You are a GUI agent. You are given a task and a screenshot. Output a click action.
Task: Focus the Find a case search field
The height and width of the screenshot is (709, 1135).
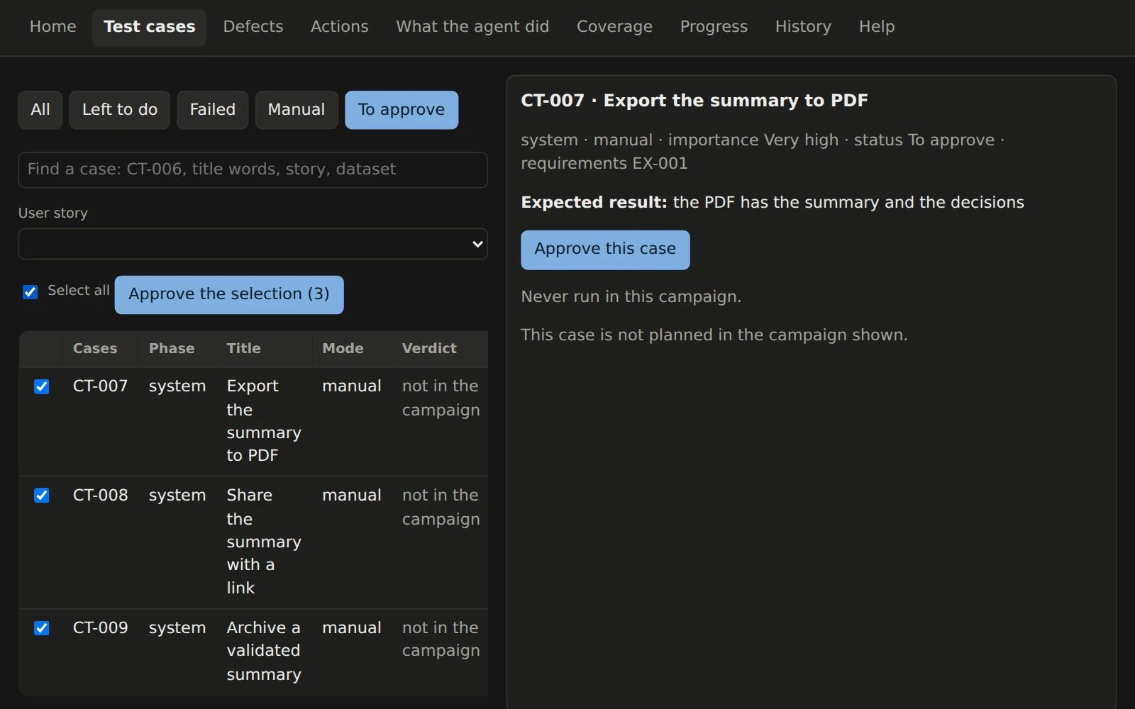253,170
